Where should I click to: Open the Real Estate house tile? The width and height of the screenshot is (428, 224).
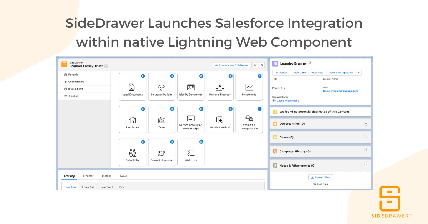tap(132, 119)
